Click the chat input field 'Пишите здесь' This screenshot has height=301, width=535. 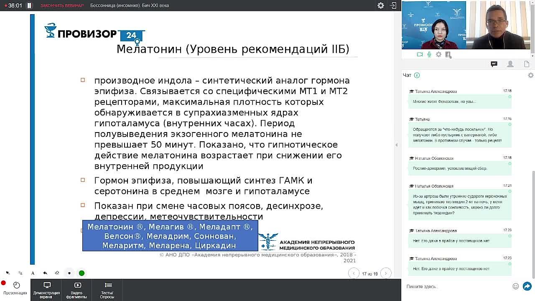tap(458, 286)
